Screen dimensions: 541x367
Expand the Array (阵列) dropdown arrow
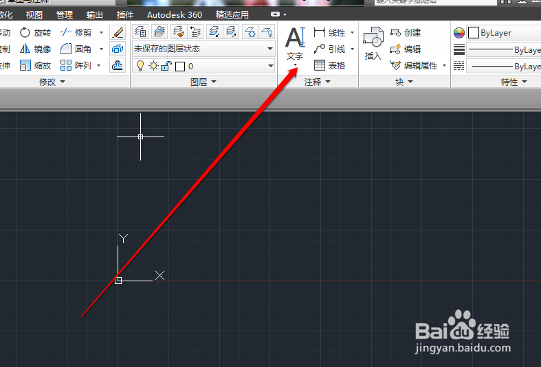[99, 65]
